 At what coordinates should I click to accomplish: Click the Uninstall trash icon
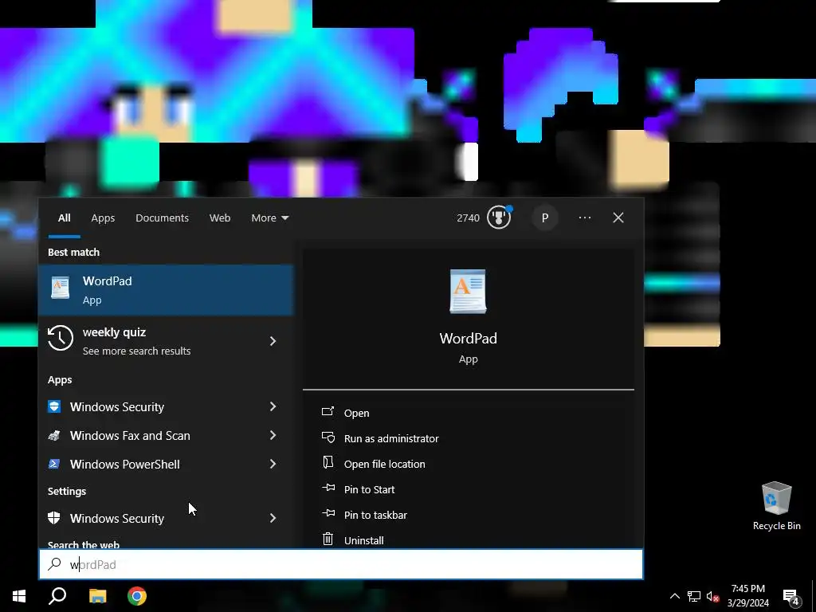(x=328, y=539)
